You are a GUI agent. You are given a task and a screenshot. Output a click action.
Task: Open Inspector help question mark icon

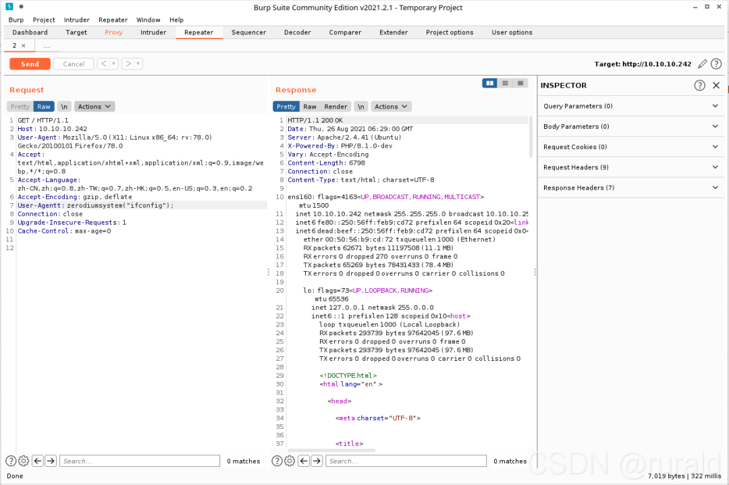tap(700, 86)
